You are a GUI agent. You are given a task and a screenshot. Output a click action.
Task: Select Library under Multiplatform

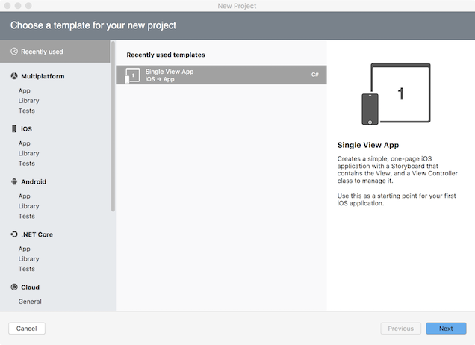coord(29,101)
